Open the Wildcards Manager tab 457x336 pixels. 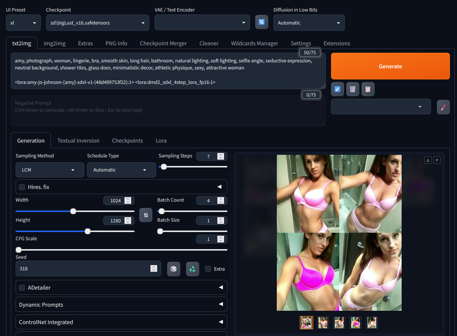coord(255,43)
